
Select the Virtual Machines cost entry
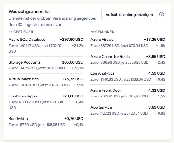coord(46,82)
